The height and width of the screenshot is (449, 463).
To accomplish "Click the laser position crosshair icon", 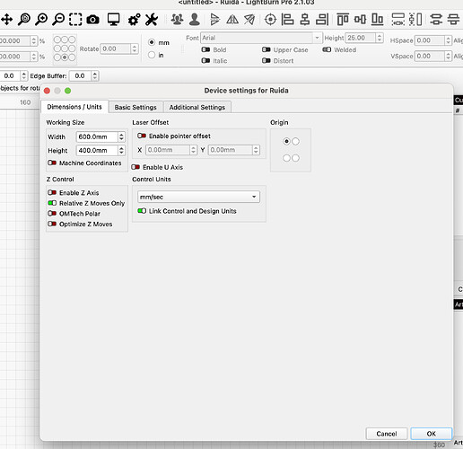I will tap(270, 20).
